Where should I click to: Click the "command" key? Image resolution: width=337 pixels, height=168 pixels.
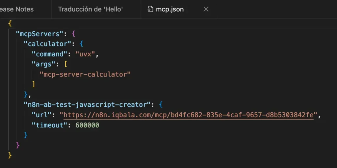click(x=50, y=54)
